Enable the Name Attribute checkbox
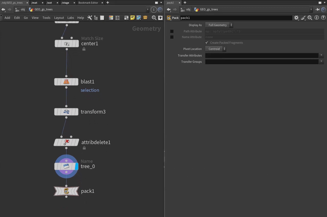The height and width of the screenshot is (217, 327). click(172, 37)
